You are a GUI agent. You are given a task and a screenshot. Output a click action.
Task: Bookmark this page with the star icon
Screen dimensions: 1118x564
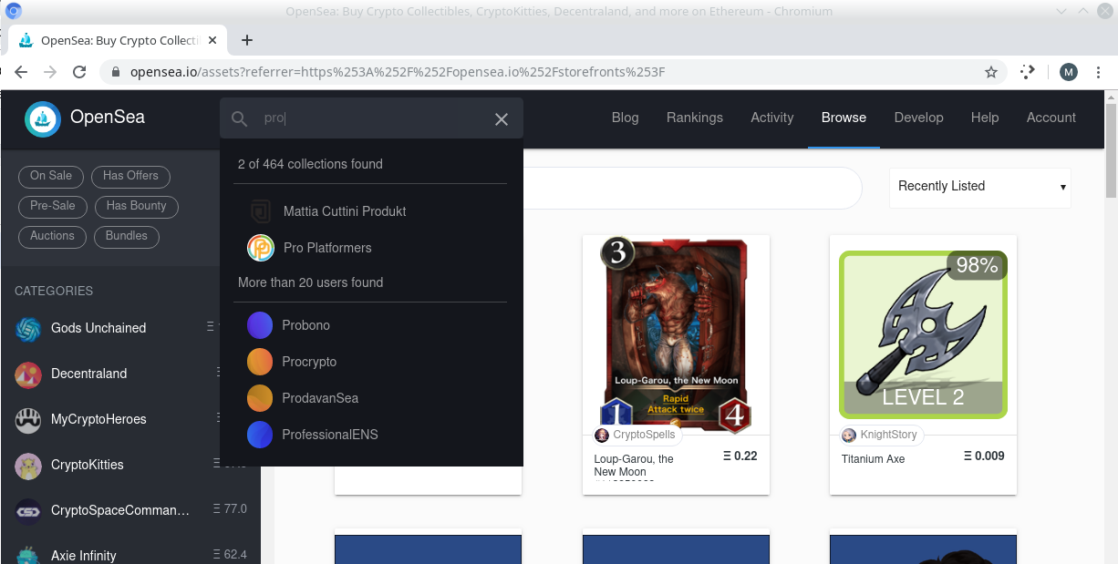(x=991, y=72)
